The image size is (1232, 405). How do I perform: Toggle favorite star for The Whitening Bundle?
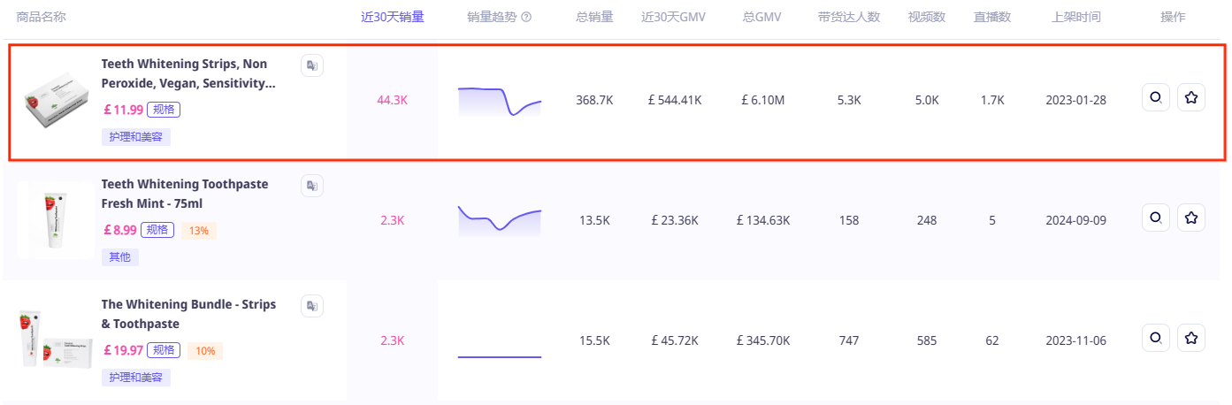(x=1191, y=338)
